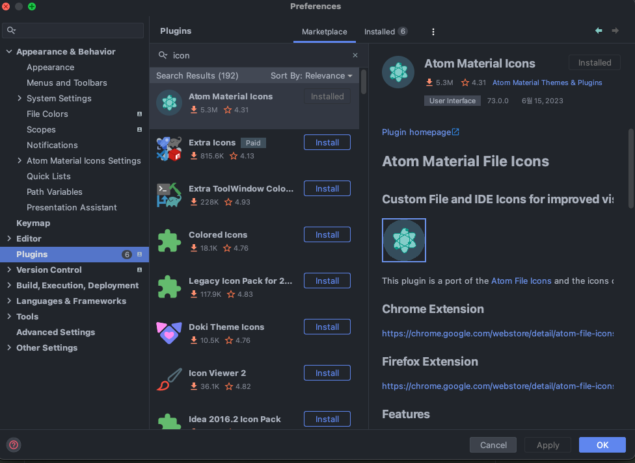Collapse the Appearance & Behavior section
The height and width of the screenshot is (463, 635).
9,51
